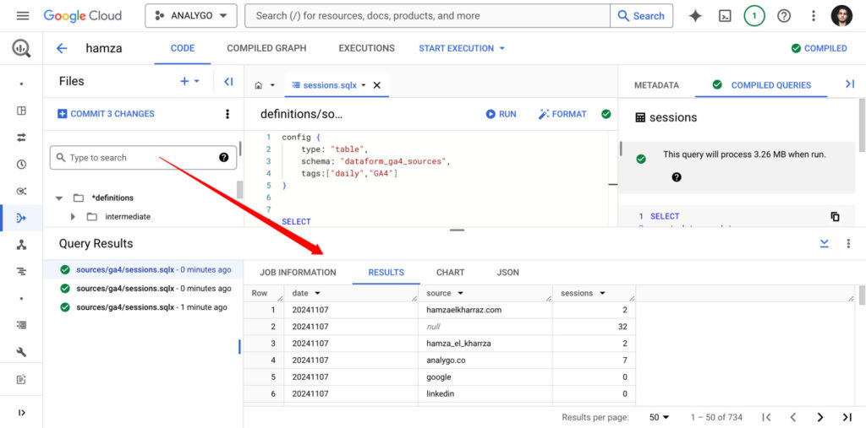Jump to last results page
This screenshot has width=866, height=428.
pyautogui.click(x=847, y=417)
